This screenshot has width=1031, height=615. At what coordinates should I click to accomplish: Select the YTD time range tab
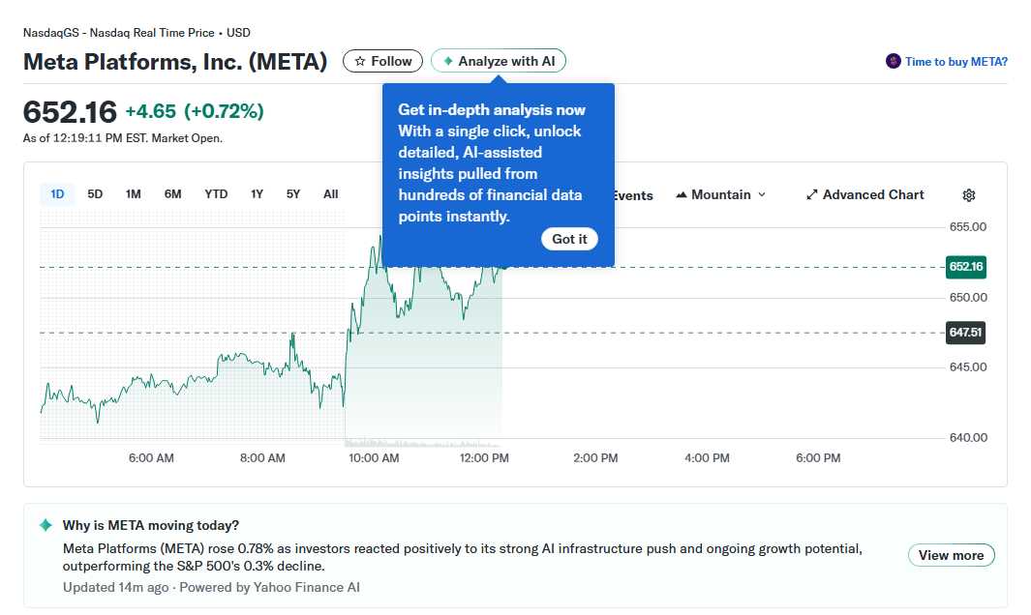[x=215, y=193]
